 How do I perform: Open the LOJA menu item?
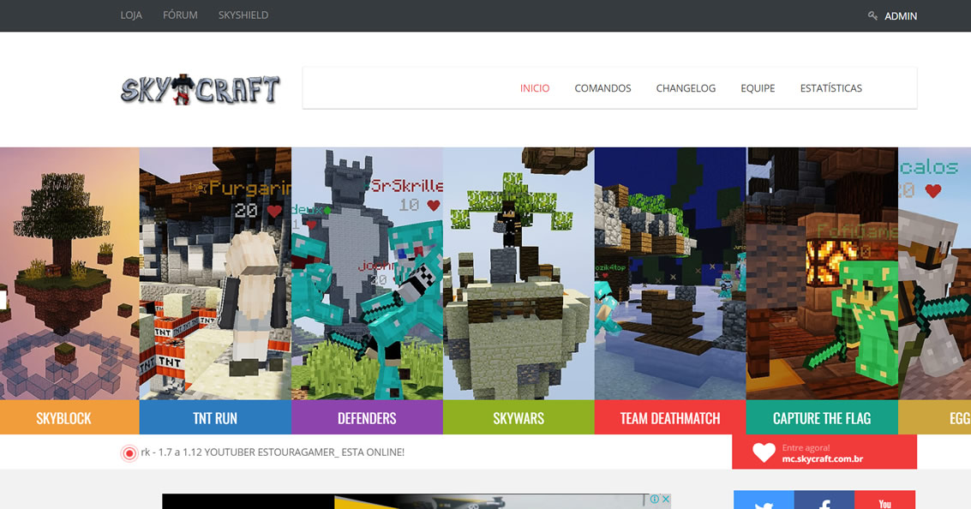130,15
